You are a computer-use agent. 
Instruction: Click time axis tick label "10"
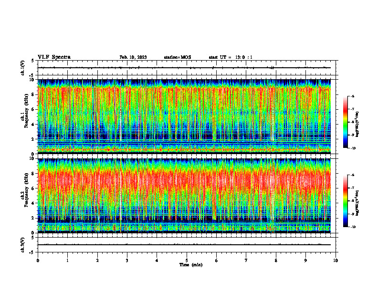click(336, 261)
